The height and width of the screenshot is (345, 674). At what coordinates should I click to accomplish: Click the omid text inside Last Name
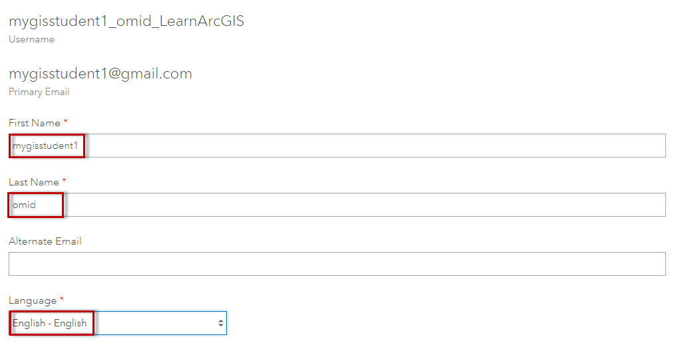(25, 205)
